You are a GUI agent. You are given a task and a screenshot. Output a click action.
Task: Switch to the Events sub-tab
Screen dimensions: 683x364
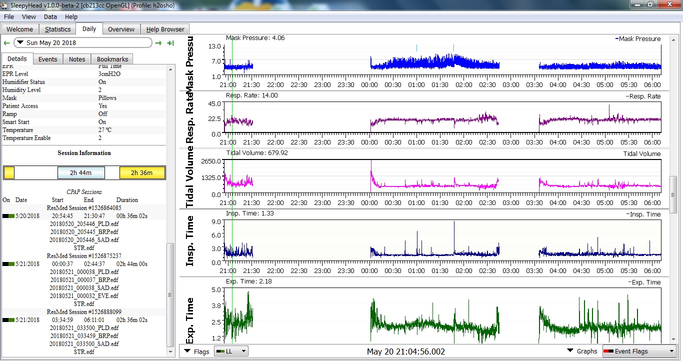pos(48,59)
